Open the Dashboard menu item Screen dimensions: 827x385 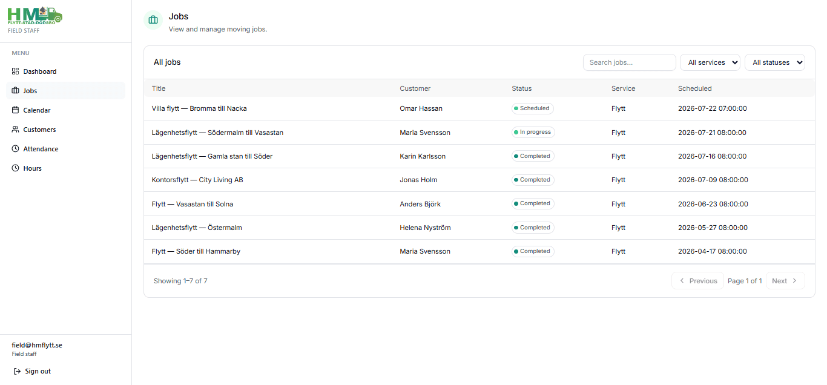(x=65, y=71)
